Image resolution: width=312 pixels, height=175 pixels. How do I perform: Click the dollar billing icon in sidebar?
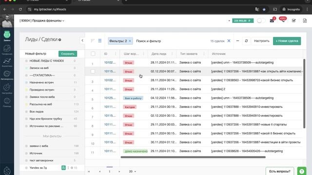click(x=7, y=171)
